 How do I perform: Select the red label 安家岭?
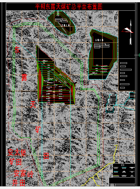tap(24, 174)
